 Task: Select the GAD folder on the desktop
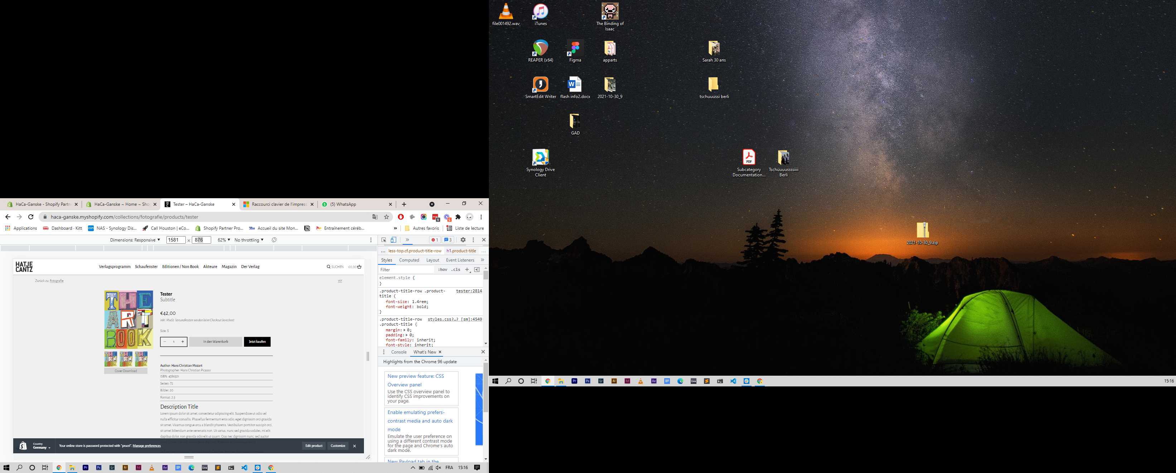pyautogui.click(x=575, y=124)
